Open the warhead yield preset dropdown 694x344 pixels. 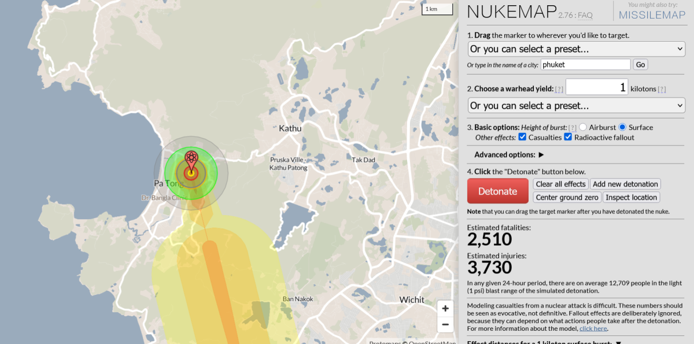577,106
